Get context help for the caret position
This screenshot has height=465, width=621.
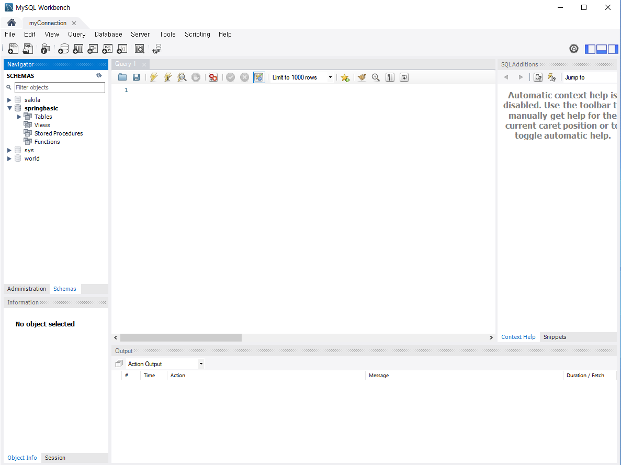538,77
